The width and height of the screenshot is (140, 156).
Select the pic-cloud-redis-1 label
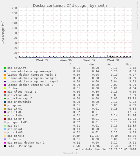click(22, 92)
